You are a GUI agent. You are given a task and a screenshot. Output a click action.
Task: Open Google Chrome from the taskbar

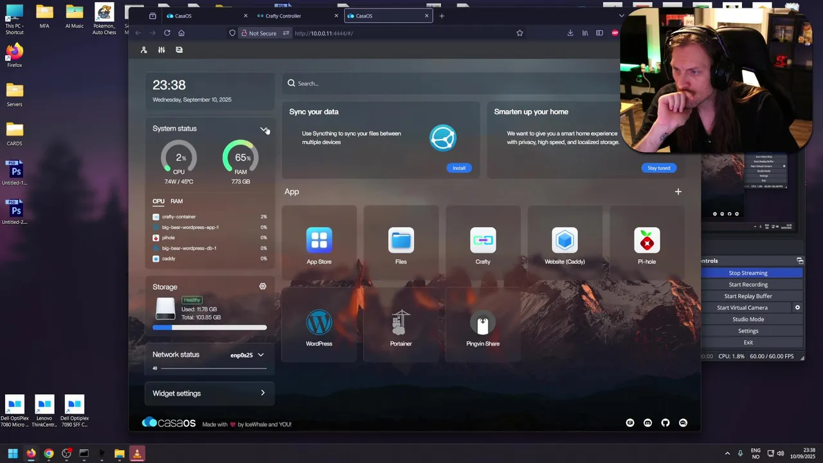click(48, 453)
